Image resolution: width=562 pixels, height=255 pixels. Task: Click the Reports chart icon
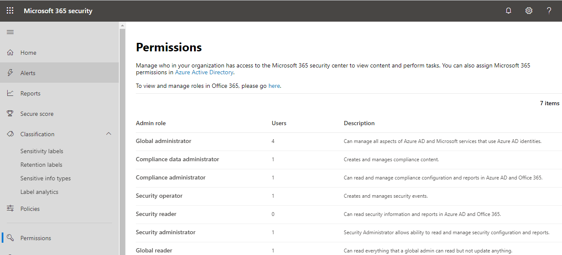click(x=10, y=93)
